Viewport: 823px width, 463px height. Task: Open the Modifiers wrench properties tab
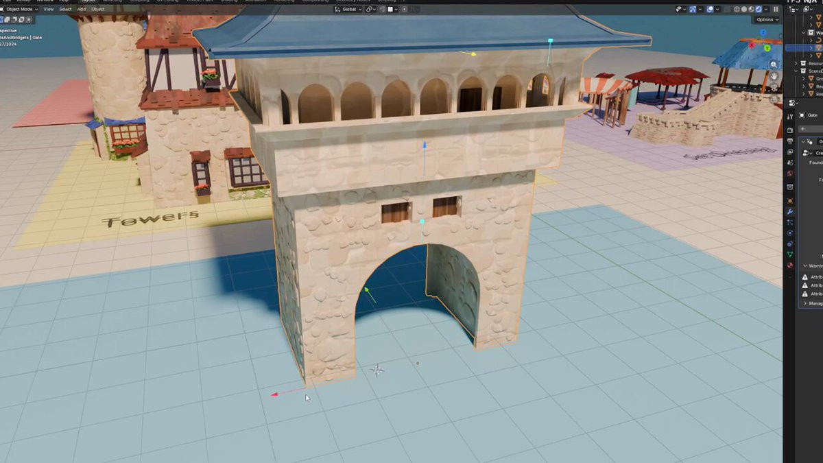point(790,211)
